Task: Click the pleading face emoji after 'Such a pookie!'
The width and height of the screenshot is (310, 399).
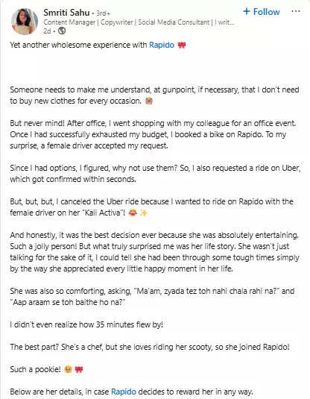Action: [68, 369]
